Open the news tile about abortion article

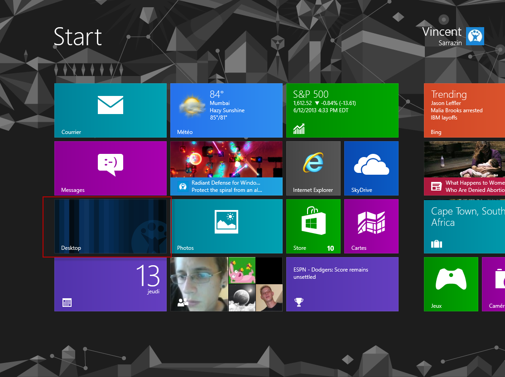[464, 168]
